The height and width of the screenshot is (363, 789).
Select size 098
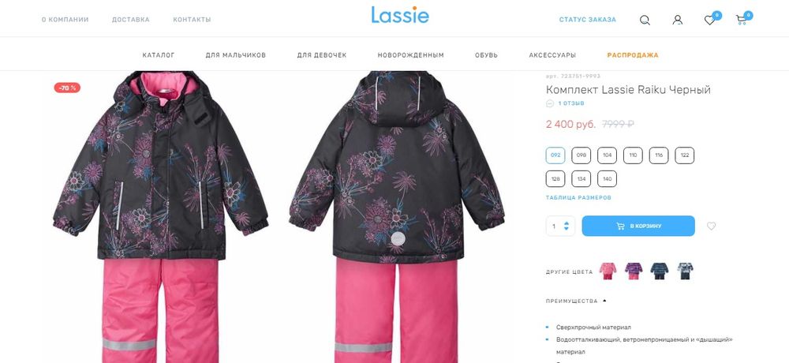tap(581, 155)
